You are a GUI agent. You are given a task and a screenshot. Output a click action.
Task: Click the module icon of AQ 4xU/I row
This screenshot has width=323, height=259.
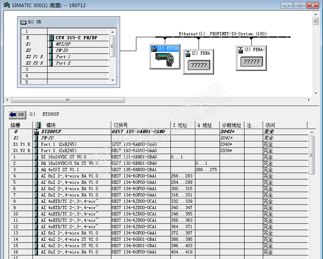click(x=36, y=169)
